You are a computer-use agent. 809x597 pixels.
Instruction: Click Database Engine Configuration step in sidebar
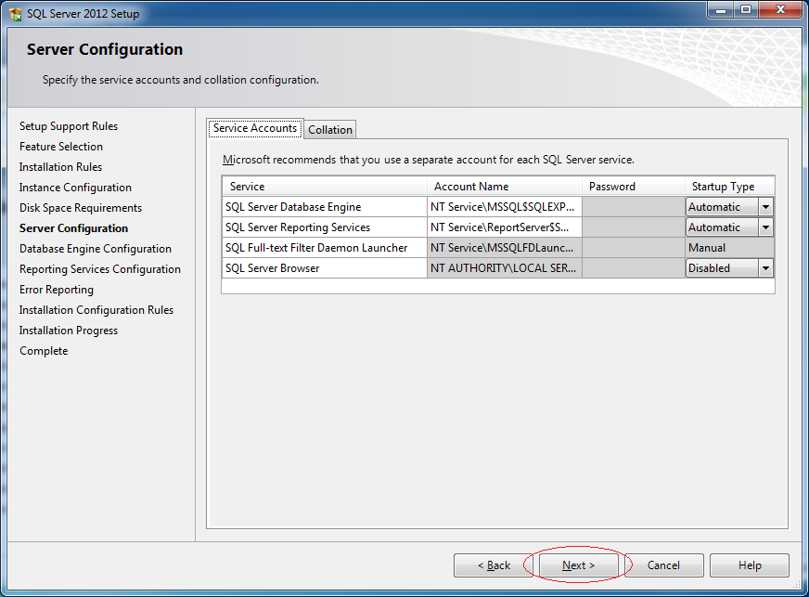point(96,249)
